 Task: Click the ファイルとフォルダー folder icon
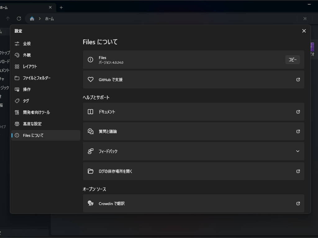17,78
